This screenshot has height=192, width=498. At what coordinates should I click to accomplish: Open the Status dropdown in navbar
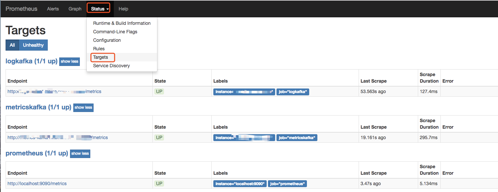coord(100,9)
